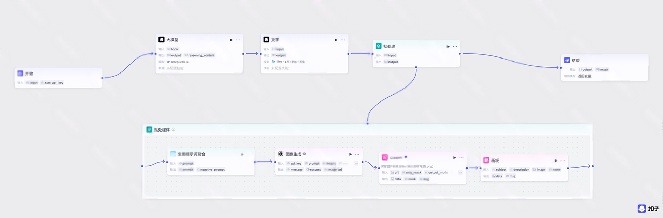Click the info icon beside 批处理体
This screenshot has height=218, width=663.
click(174, 129)
